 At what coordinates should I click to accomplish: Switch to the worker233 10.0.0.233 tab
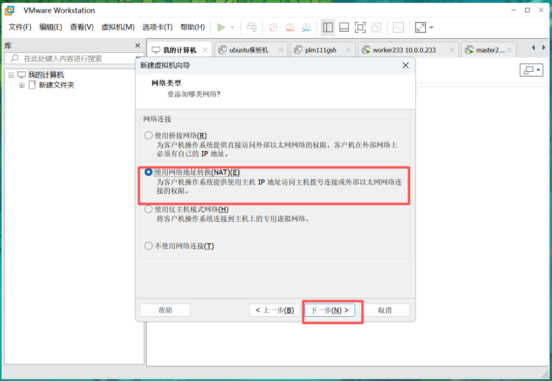pyautogui.click(x=404, y=50)
